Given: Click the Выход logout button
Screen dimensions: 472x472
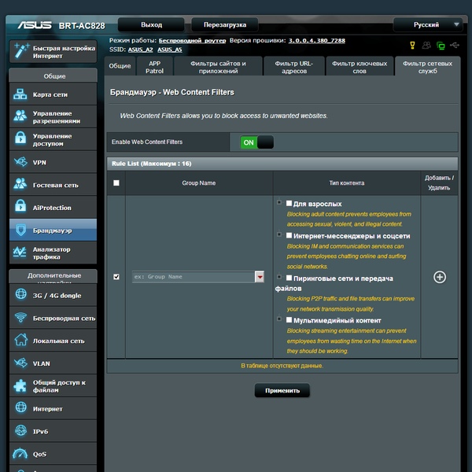Looking at the screenshot, I should (151, 24).
